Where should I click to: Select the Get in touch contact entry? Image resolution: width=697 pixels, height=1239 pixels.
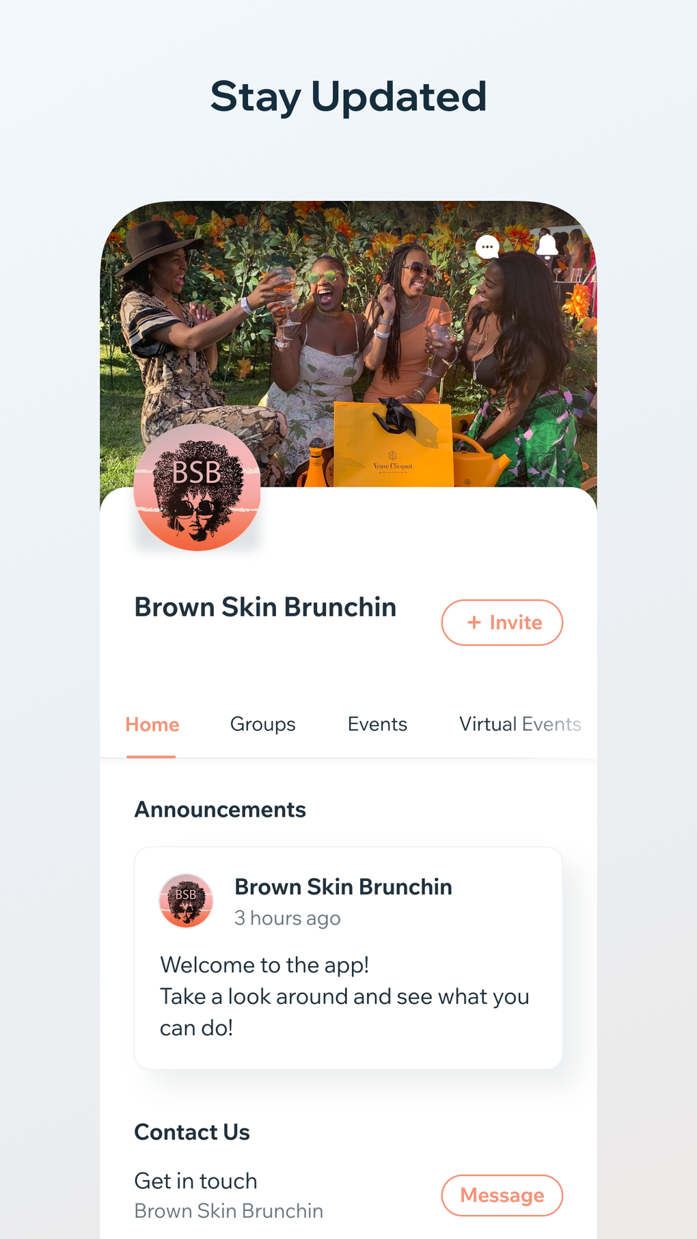[229, 1195]
